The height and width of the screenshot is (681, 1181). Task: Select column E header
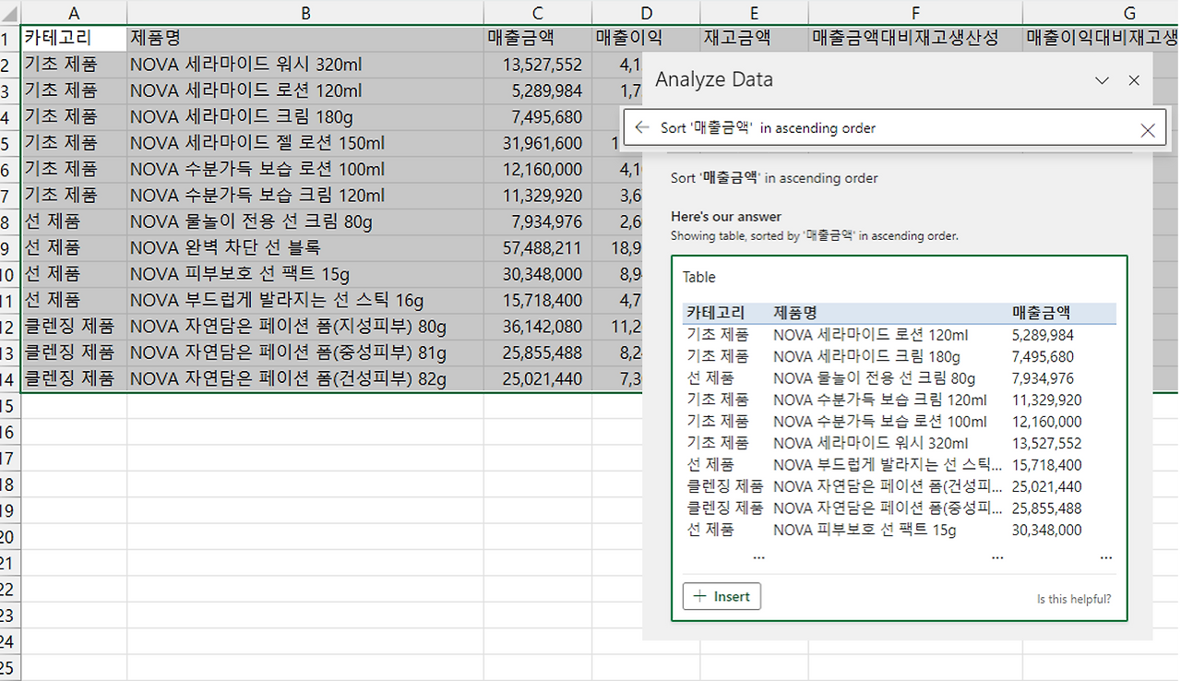[754, 12]
